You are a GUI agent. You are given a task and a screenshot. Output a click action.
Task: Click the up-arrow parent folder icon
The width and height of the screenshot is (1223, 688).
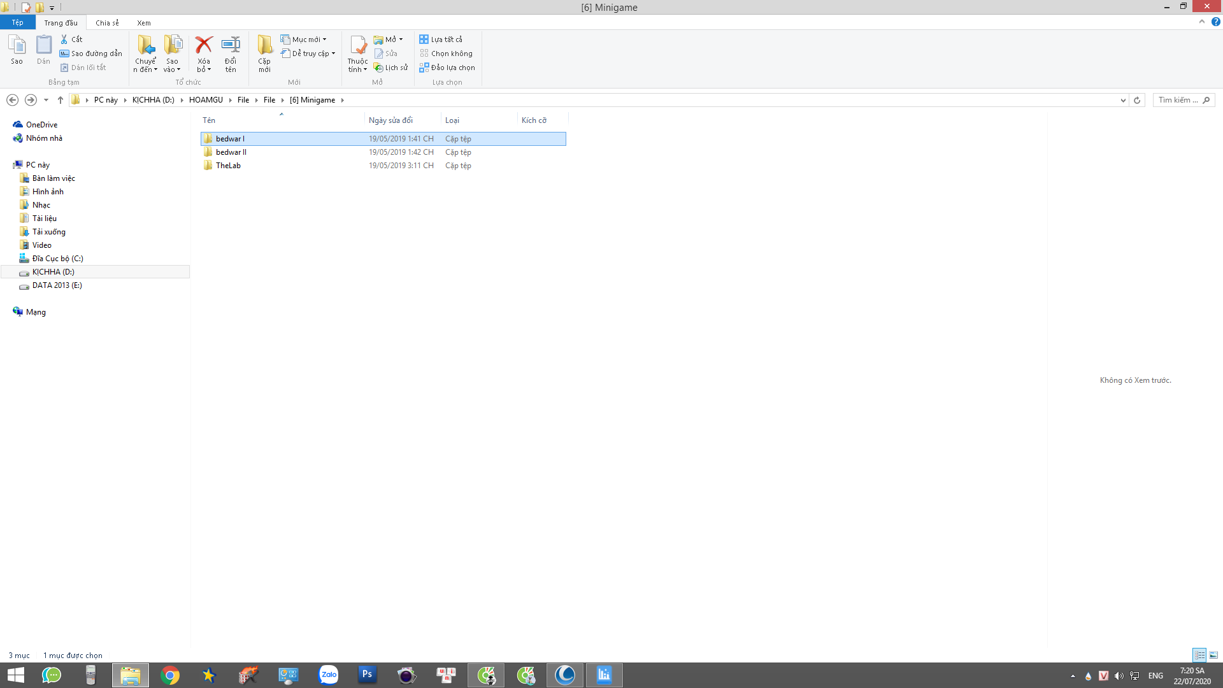(x=61, y=100)
